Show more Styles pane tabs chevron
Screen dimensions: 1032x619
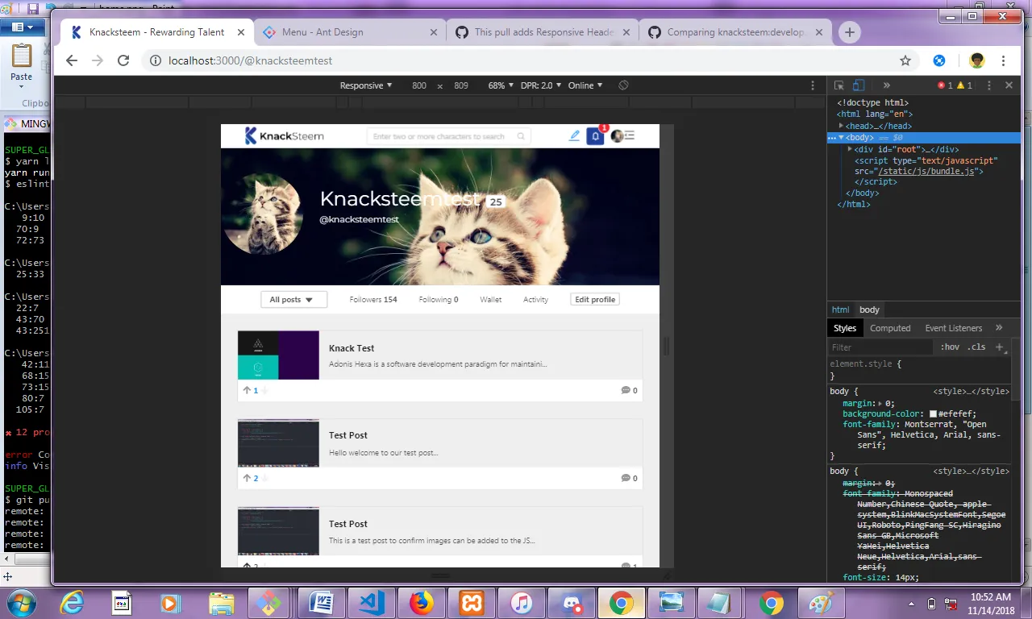click(999, 328)
